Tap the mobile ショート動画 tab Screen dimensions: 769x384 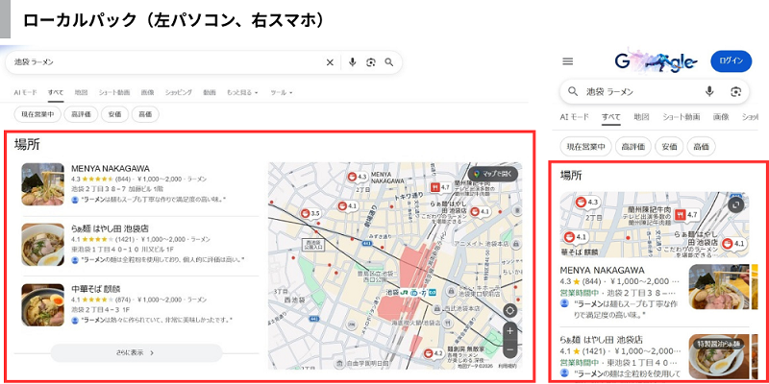coord(682,117)
